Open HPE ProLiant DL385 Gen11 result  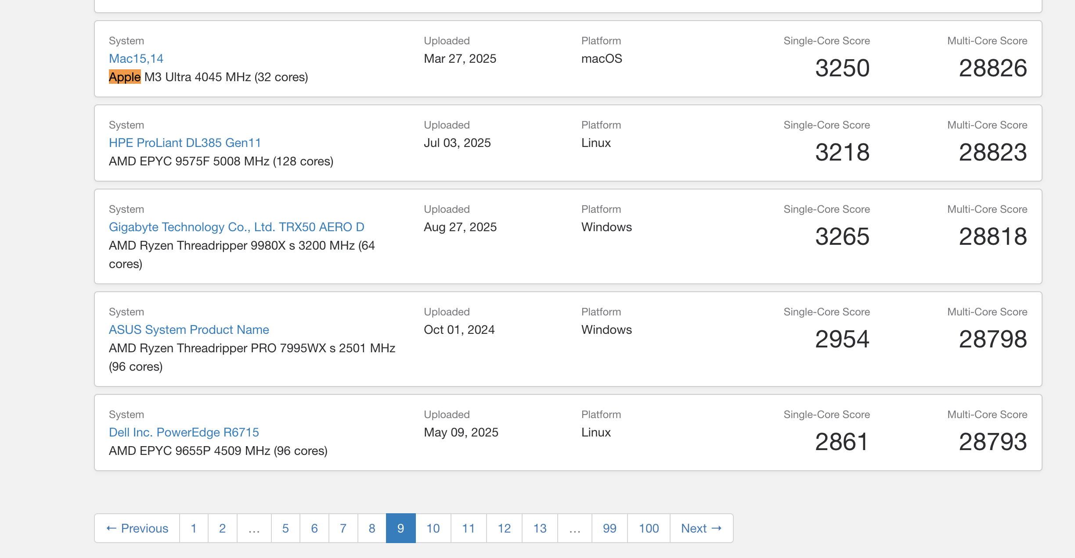tap(185, 143)
